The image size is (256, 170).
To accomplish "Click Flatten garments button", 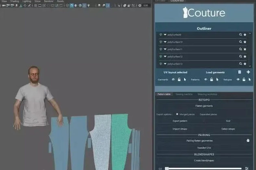I will pos(204,106).
